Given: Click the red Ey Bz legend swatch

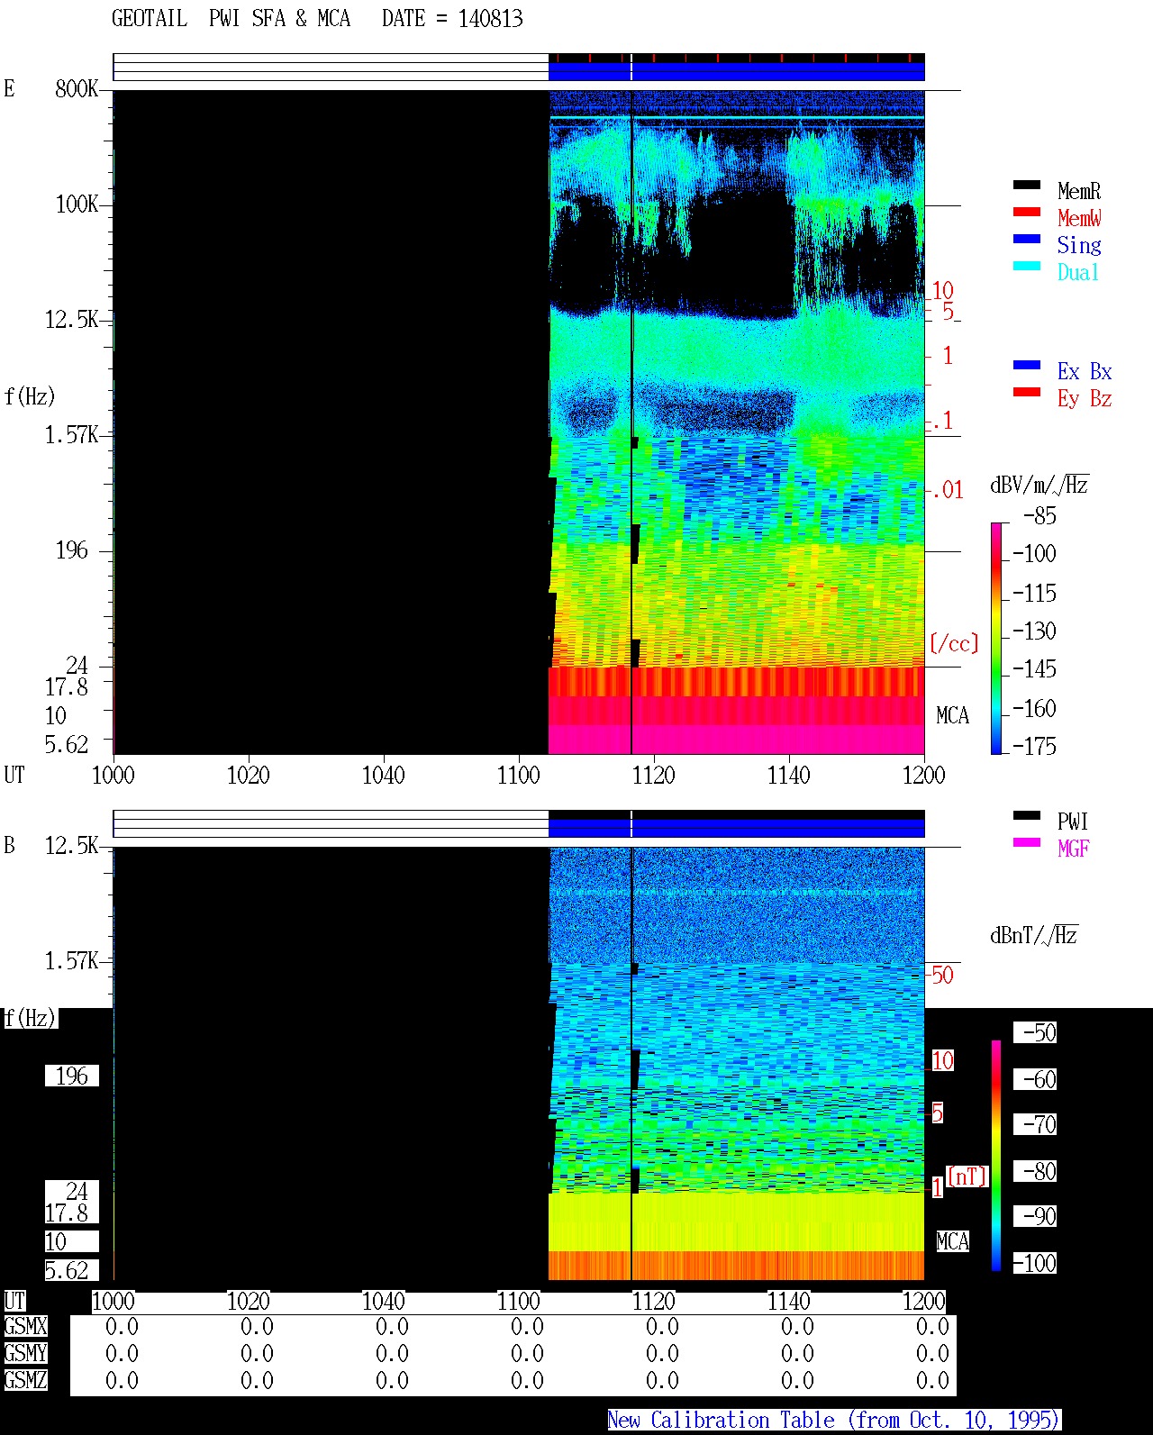Looking at the screenshot, I should 1027,393.
